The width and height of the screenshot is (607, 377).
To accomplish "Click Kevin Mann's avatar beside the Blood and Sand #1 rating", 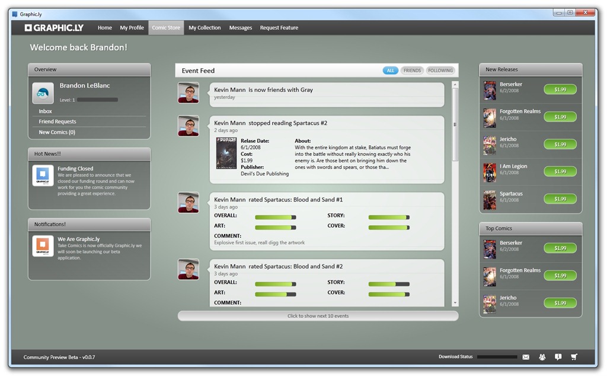I will (x=189, y=203).
